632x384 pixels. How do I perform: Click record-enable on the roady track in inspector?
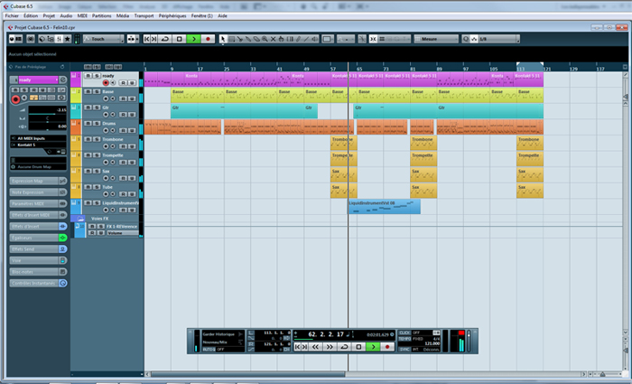[x=15, y=99]
